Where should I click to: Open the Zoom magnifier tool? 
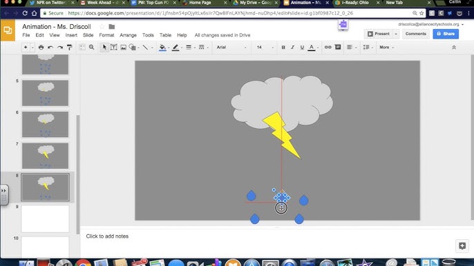click(x=92, y=48)
